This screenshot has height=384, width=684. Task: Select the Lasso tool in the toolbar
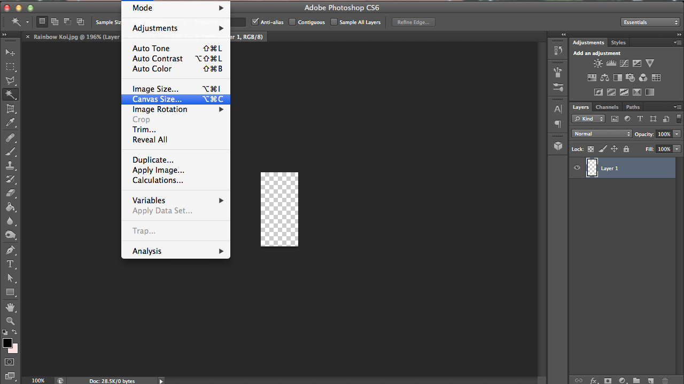point(11,81)
